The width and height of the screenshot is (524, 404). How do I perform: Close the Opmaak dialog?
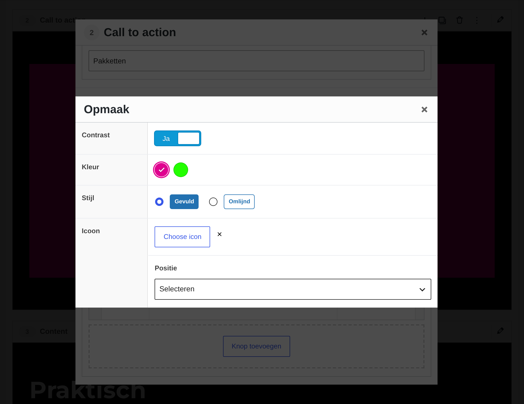click(424, 110)
